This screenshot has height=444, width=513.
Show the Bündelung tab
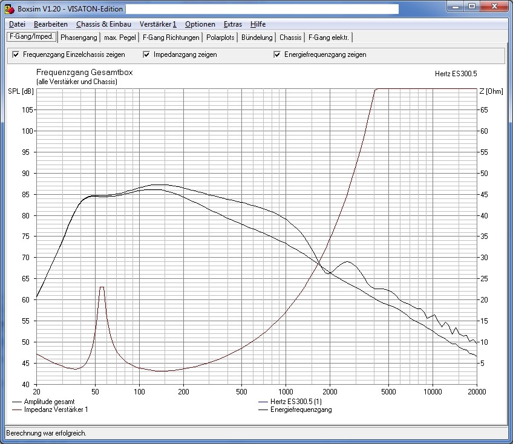(x=257, y=38)
